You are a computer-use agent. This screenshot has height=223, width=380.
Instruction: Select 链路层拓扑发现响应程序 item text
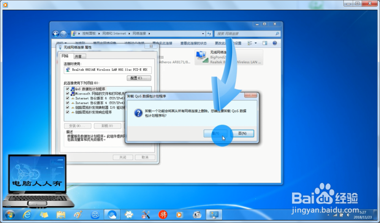pos(93,112)
